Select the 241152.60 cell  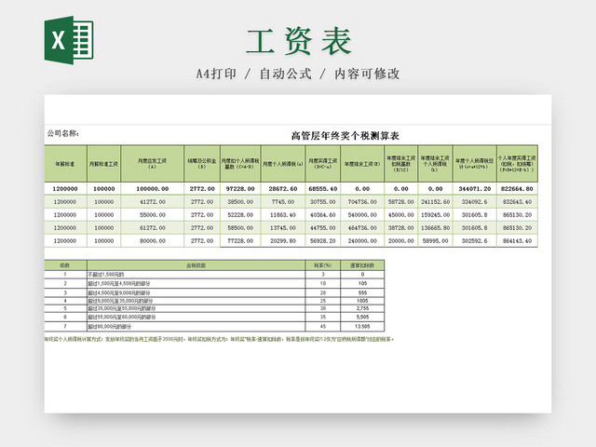coord(435,202)
